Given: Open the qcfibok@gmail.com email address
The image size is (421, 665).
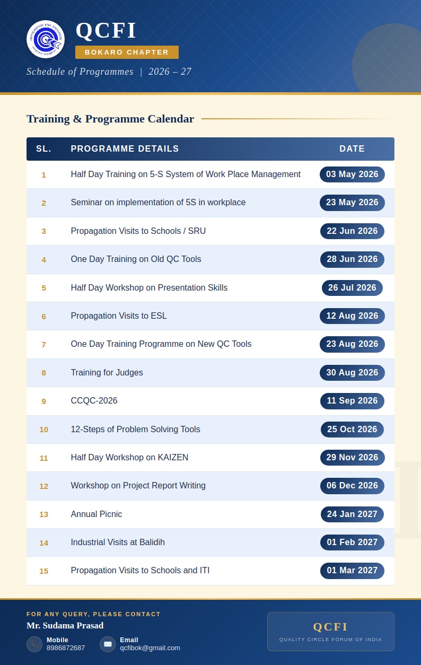Looking at the screenshot, I should click(x=150, y=648).
